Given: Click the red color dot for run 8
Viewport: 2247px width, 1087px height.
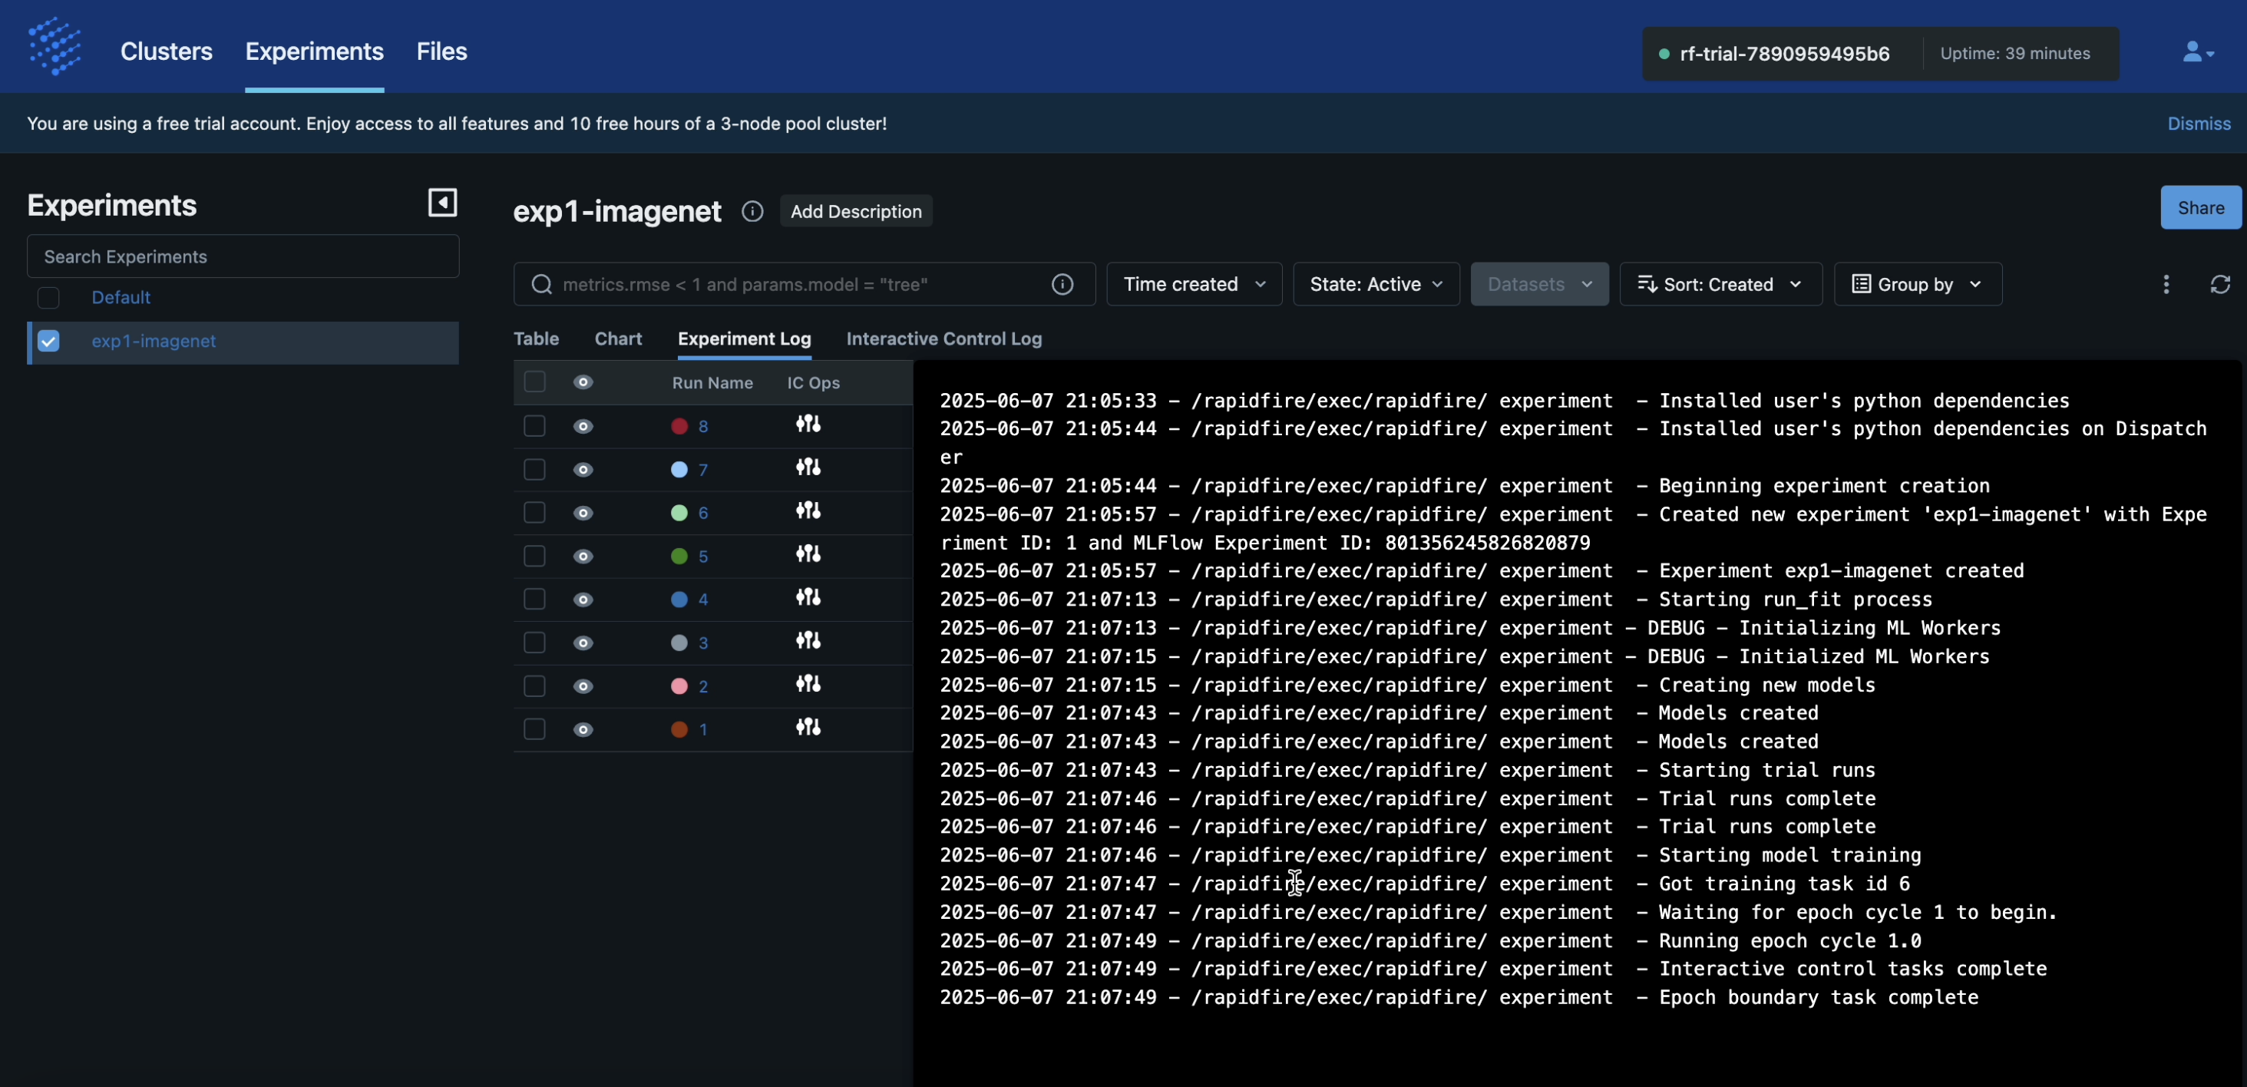Looking at the screenshot, I should point(679,426).
